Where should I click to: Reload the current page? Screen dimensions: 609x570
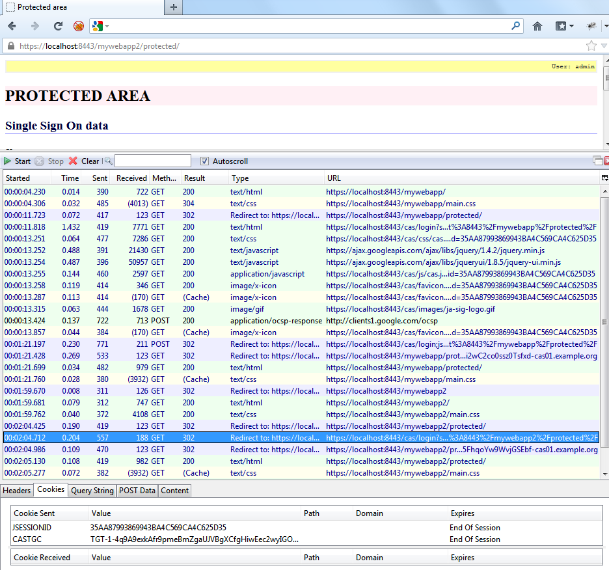(58, 26)
